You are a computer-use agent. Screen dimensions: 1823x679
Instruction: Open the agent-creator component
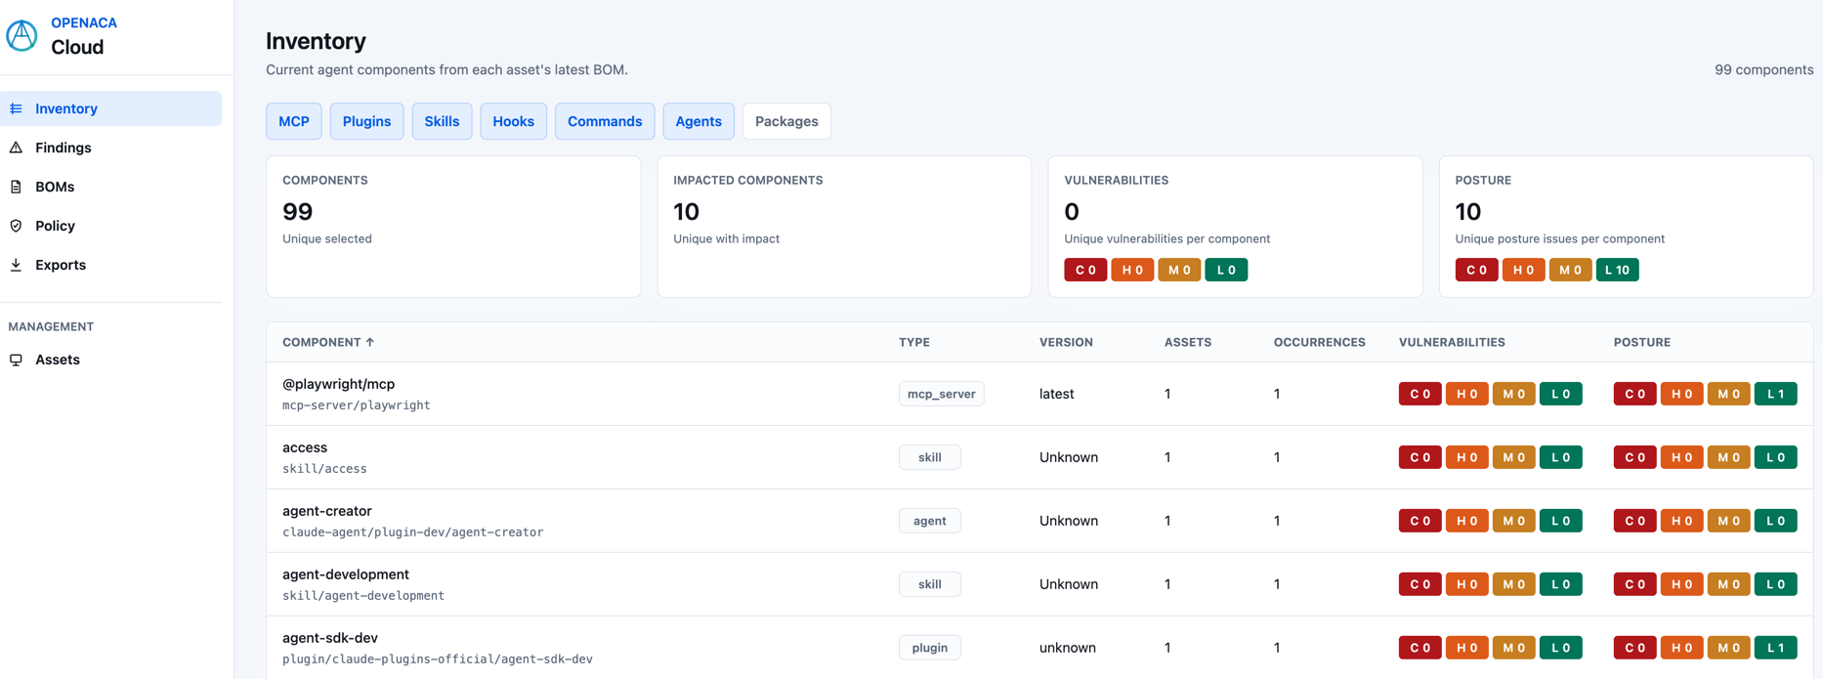pyautogui.click(x=1039, y=521)
